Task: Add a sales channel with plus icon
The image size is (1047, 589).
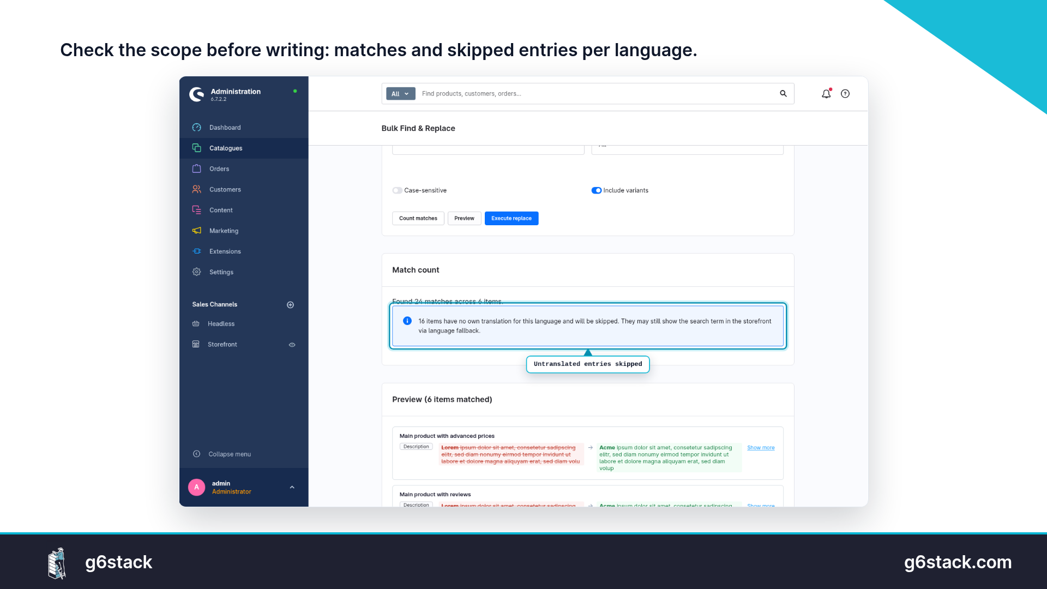Action: click(291, 305)
